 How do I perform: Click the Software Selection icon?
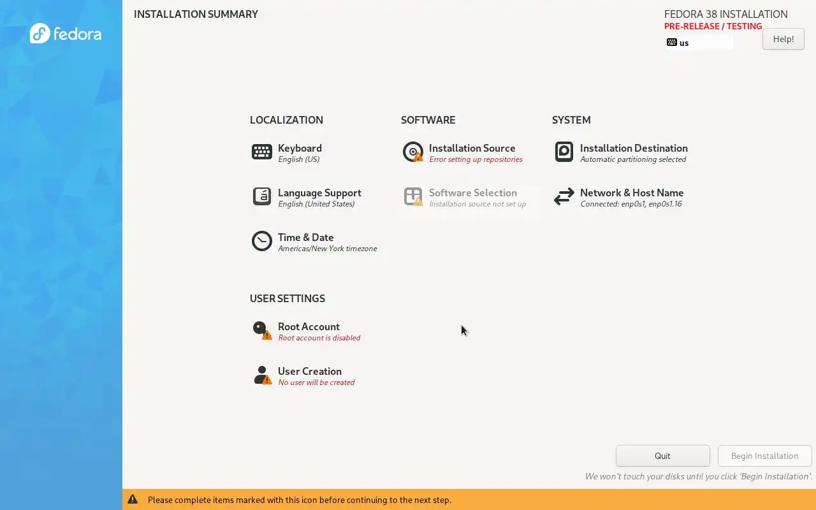[413, 196]
